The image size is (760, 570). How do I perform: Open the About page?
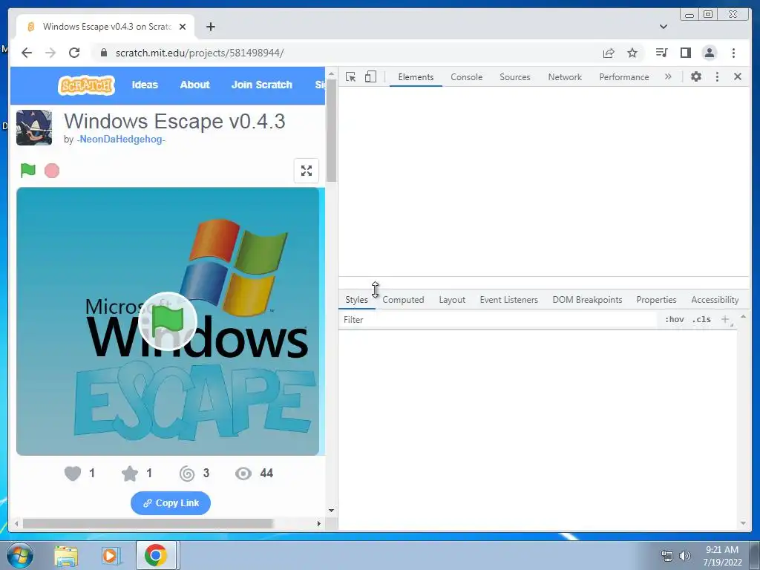195,85
